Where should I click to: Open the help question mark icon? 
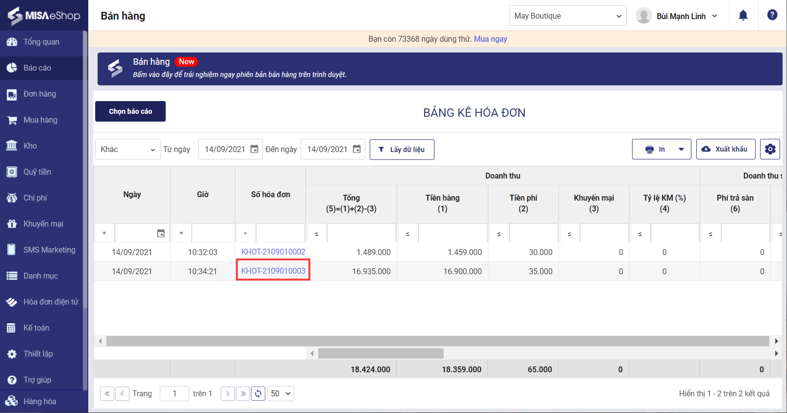[772, 15]
